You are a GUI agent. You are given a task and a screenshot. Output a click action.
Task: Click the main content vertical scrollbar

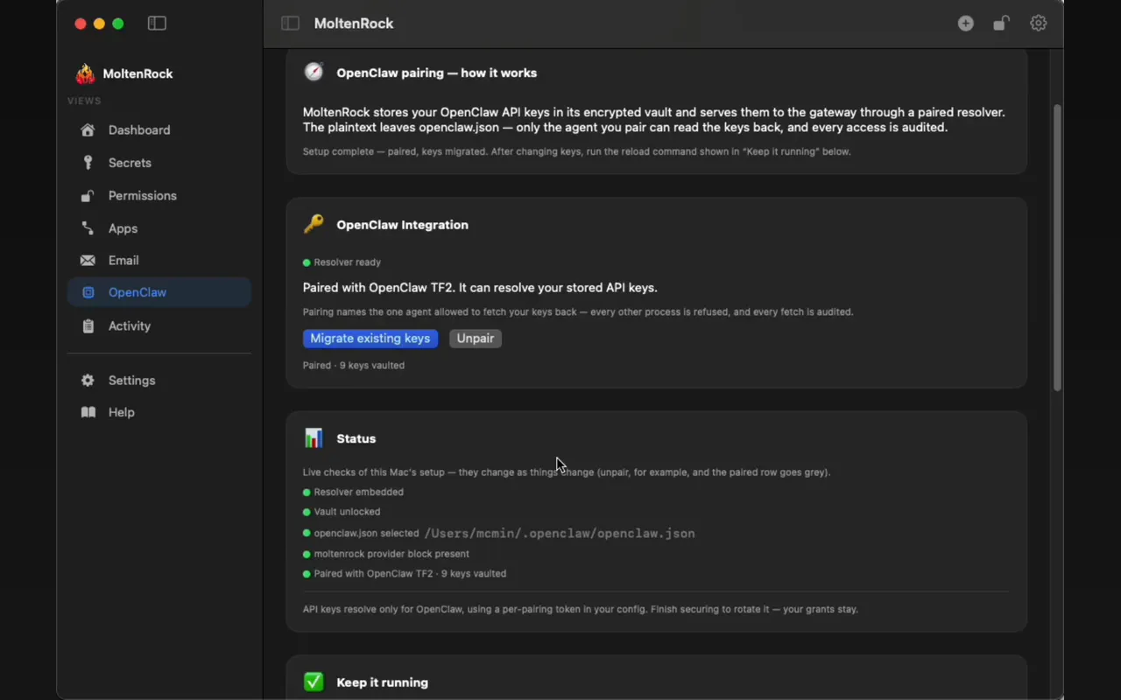tap(1057, 248)
